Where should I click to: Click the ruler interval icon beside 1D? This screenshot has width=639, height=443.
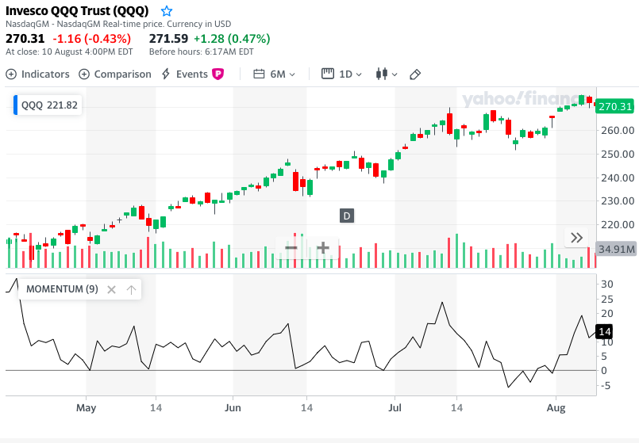tap(328, 74)
